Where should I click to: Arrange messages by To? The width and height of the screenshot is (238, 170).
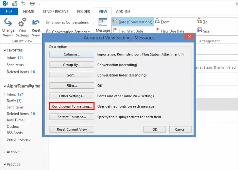pyautogui.click(x=202, y=22)
